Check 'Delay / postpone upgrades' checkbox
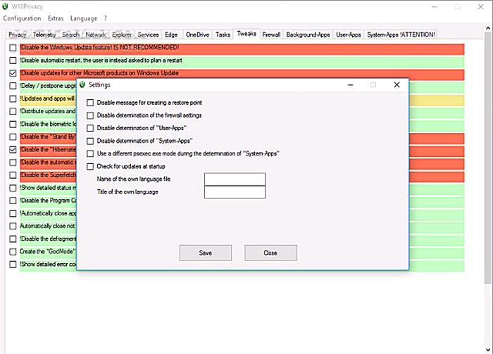Viewport: 493px width, 354px height. point(13,86)
